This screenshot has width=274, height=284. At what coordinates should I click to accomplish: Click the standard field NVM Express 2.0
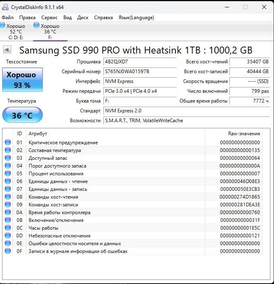[186, 111]
